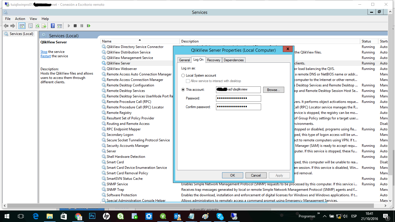This screenshot has width=395, height=222.
Task: Select Secondary Logon service row
Action: click(x=120, y=135)
